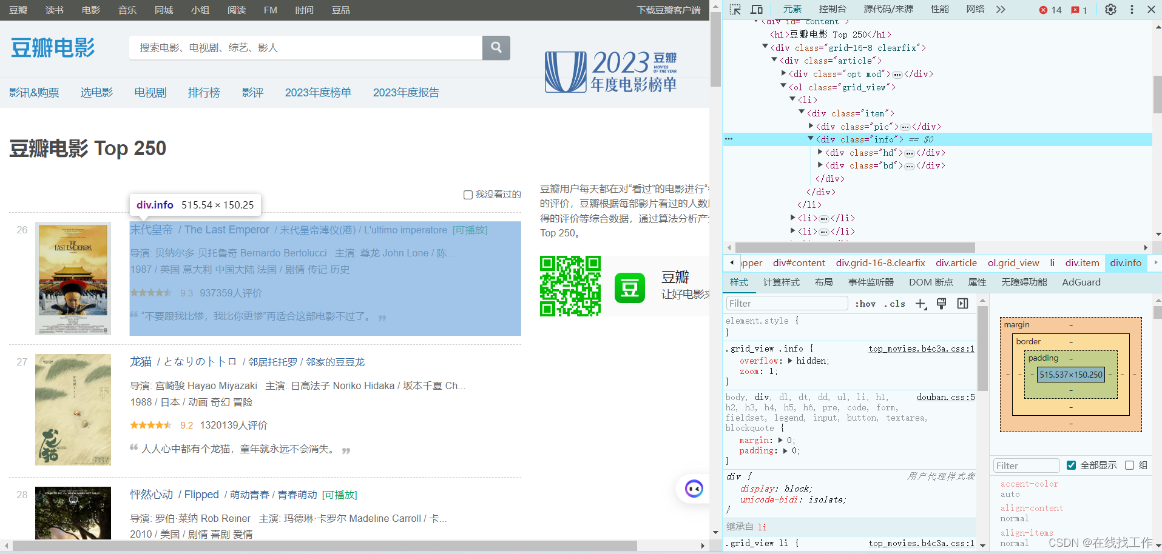Collapse the div class="item" node

coord(801,112)
